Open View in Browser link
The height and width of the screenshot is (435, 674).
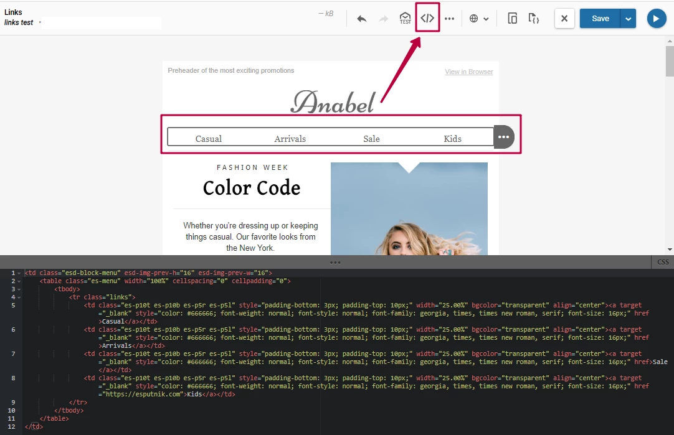tap(468, 71)
